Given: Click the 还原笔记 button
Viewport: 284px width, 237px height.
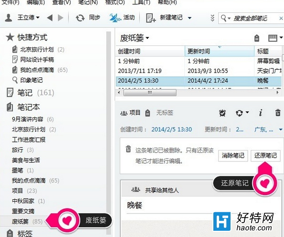Looking at the screenshot, I should 265,155.
